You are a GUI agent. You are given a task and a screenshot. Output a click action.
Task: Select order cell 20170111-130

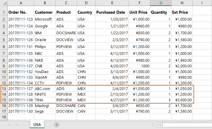pos(21,111)
